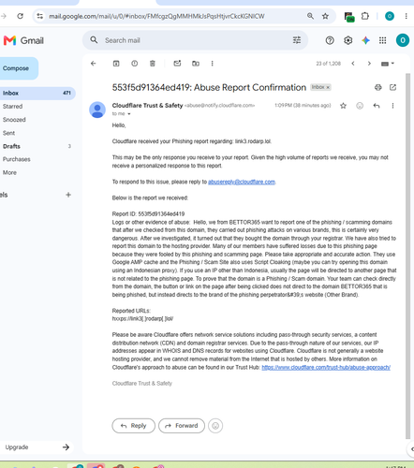The width and height of the screenshot is (414, 468).
Task: Open the Gemini sparkle icon
Action: pos(365,40)
